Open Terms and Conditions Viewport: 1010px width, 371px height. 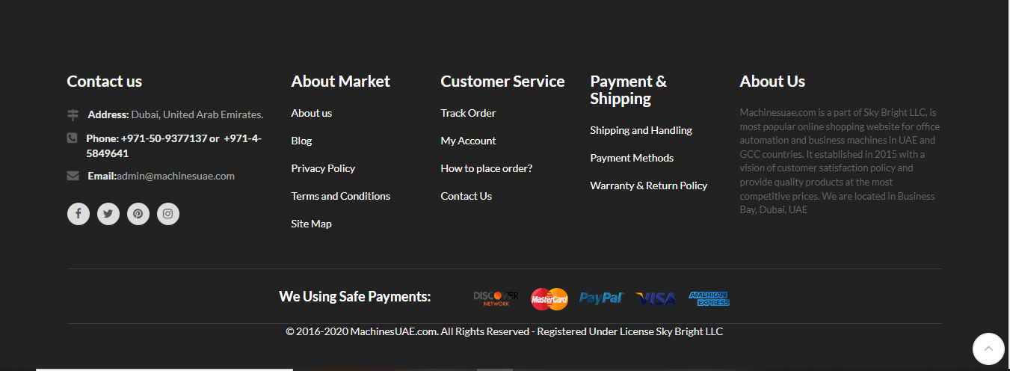[341, 196]
